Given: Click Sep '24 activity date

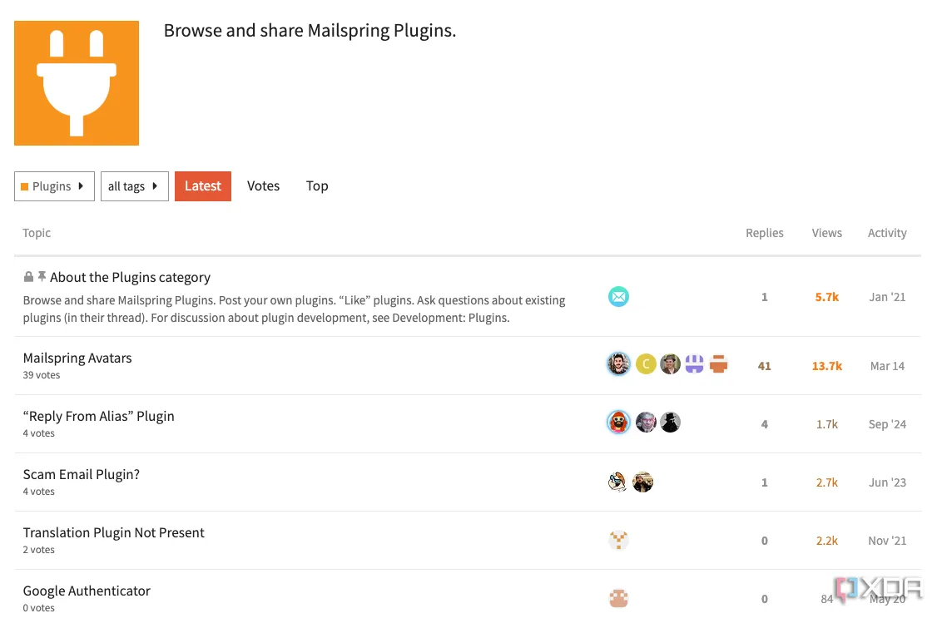Looking at the screenshot, I should click(887, 424).
